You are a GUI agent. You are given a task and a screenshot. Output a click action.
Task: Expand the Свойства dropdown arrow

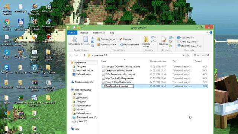click(163, 46)
